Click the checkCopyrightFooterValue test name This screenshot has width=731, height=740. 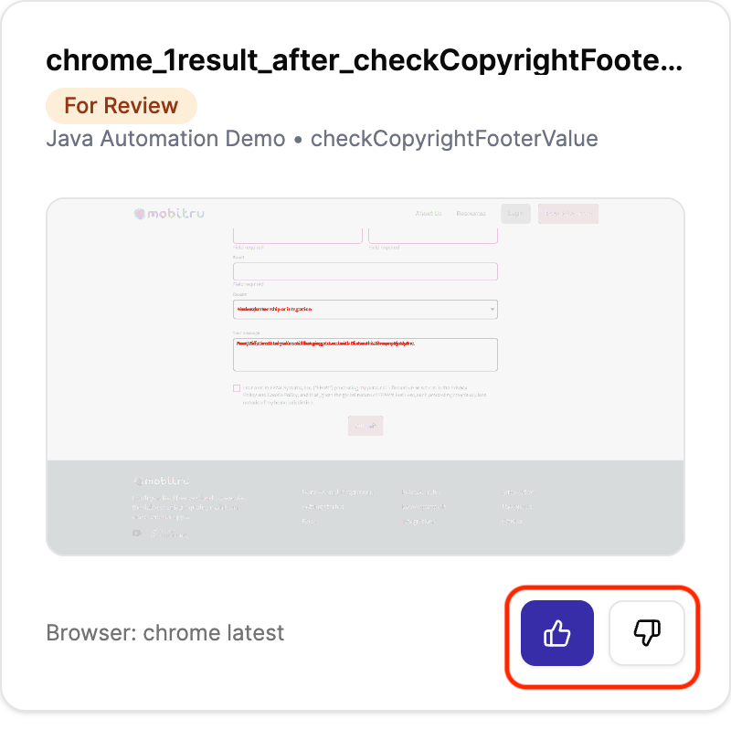coord(454,139)
